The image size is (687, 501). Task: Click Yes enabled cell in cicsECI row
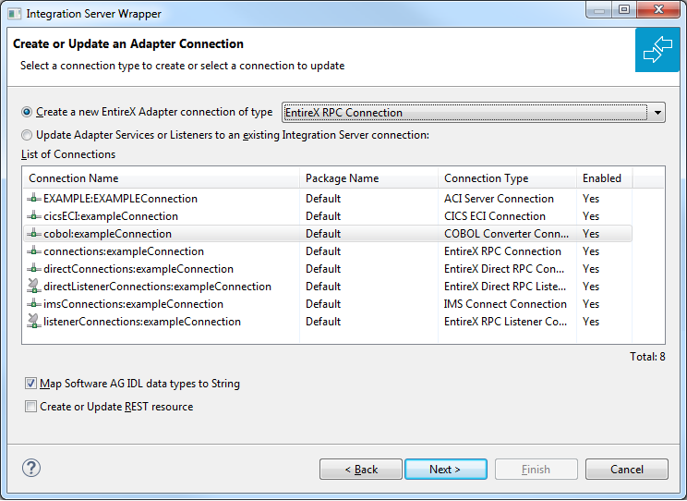pos(591,216)
